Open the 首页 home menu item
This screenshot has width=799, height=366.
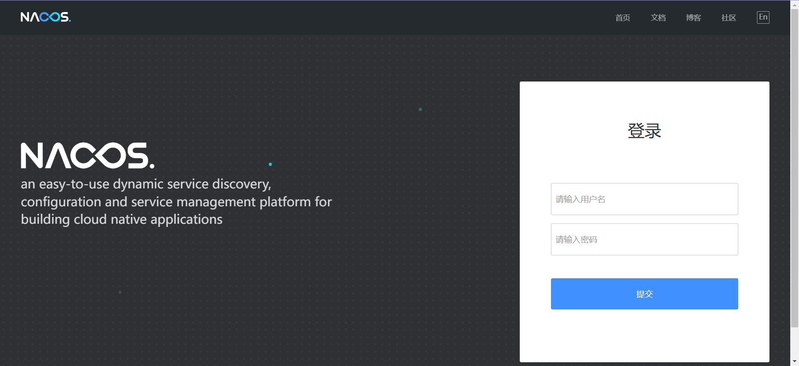point(623,17)
